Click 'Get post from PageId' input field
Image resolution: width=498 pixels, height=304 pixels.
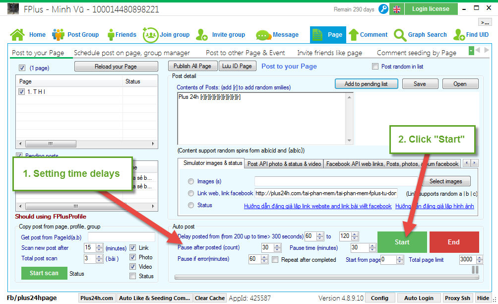pyautogui.click(x=122, y=237)
